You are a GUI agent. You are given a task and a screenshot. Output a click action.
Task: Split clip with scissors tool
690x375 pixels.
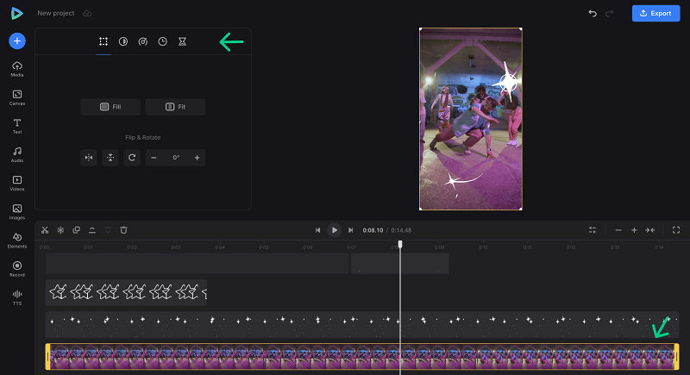[x=45, y=230]
